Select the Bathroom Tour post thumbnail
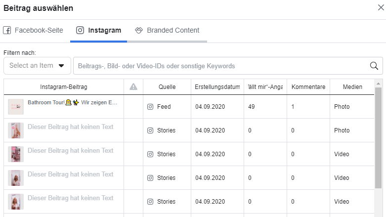Viewport: 386px width, 217px height. tap(16, 107)
